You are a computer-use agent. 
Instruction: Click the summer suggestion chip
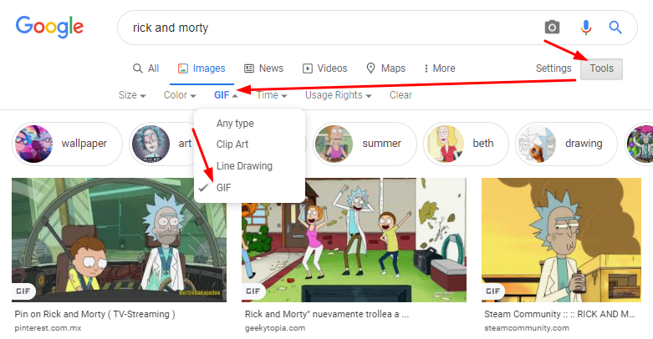point(365,144)
